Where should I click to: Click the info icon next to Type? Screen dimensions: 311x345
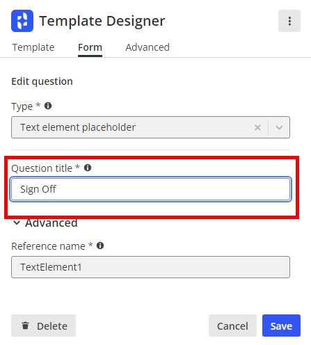(x=48, y=106)
